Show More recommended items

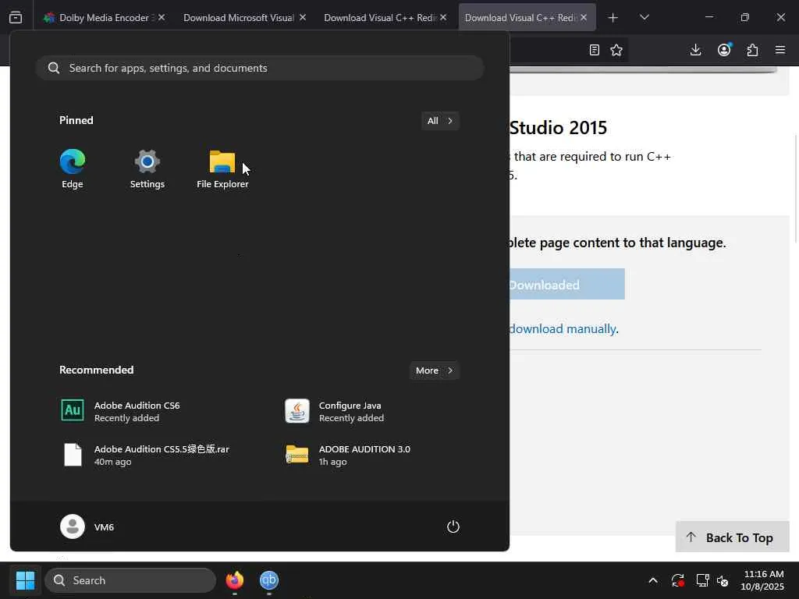[434, 370]
